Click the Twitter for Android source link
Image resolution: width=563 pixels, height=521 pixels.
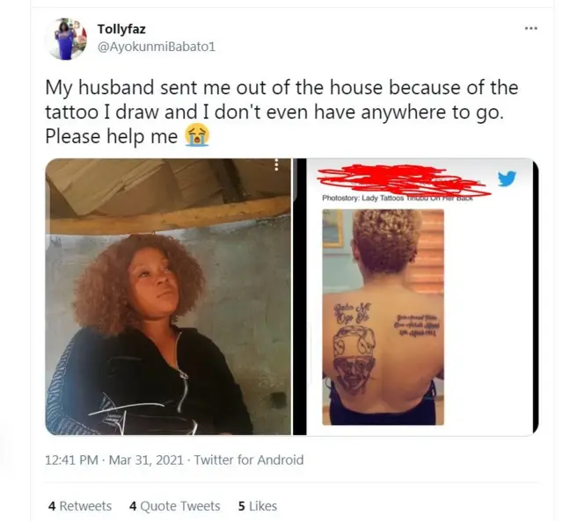click(x=249, y=459)
